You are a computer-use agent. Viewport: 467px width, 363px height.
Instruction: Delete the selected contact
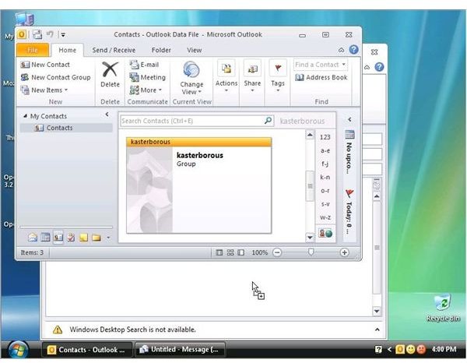point(110,75)
